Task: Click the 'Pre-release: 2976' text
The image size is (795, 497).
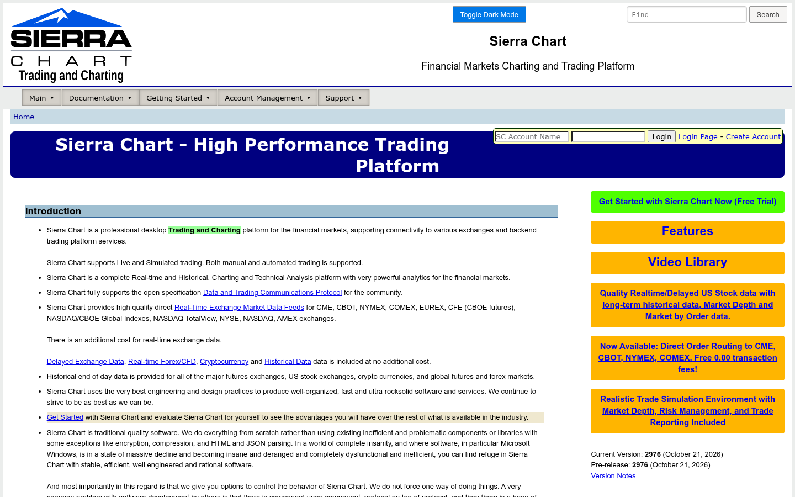Action: (x=619, y=465)
